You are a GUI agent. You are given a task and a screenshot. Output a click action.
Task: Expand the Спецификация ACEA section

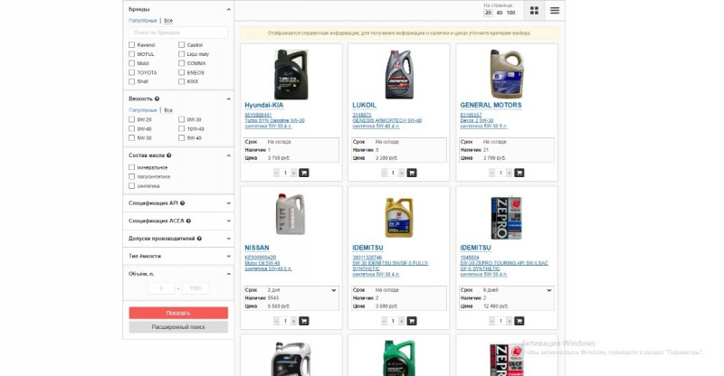229,221
